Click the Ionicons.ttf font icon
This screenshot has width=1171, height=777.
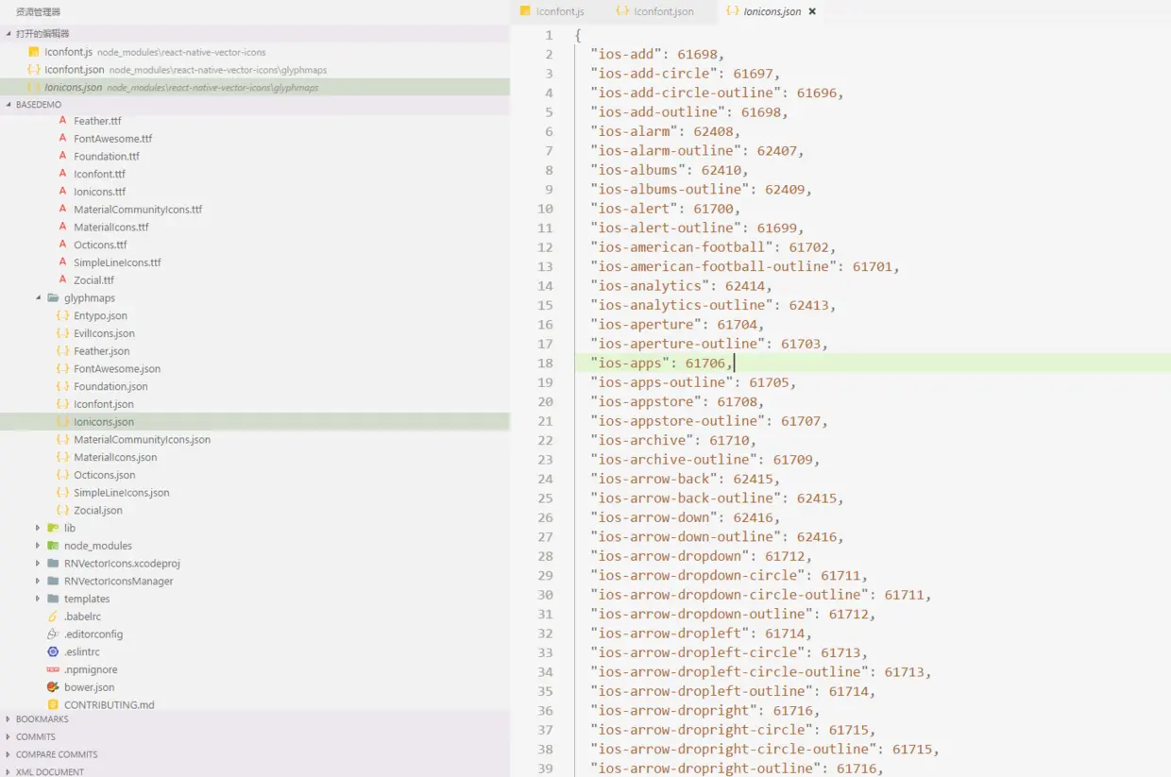pyautogui.click(x=63, y=192)
